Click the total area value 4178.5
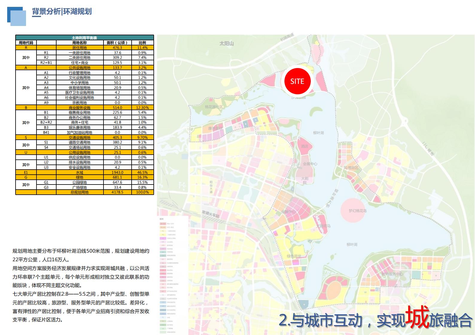The width and height of the screenshot is (475, 335). pos(117,192)
